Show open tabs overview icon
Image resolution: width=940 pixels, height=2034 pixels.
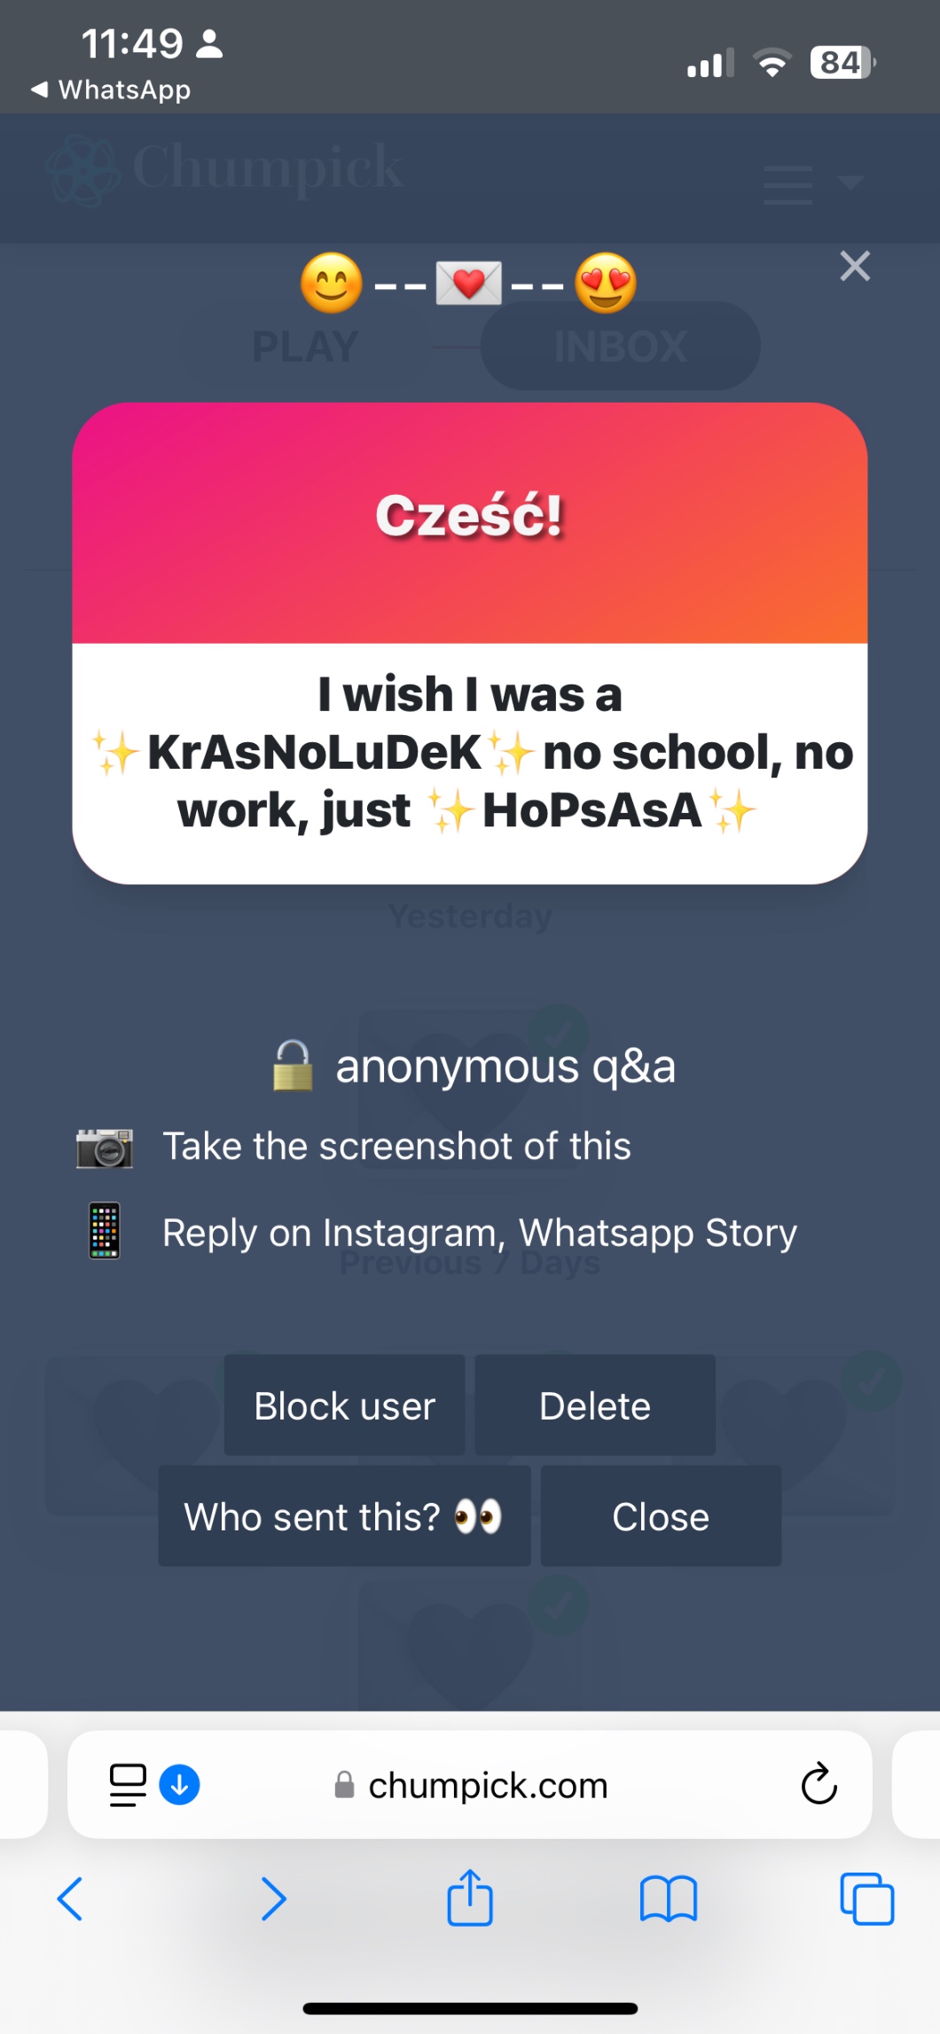point(866,1898)
